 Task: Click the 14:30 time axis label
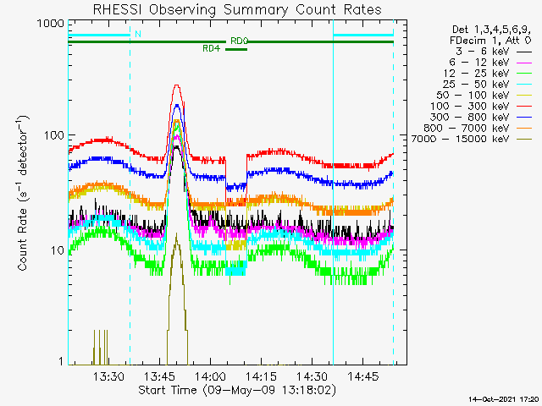click(312, 376)
